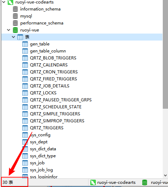Image resolution: width=168 pixels, height=187 pixels.
Task: Select the 表 tables node label
Action: coord(27,37)
